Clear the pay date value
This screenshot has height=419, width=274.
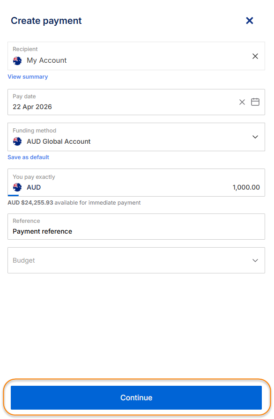[242, 102]
